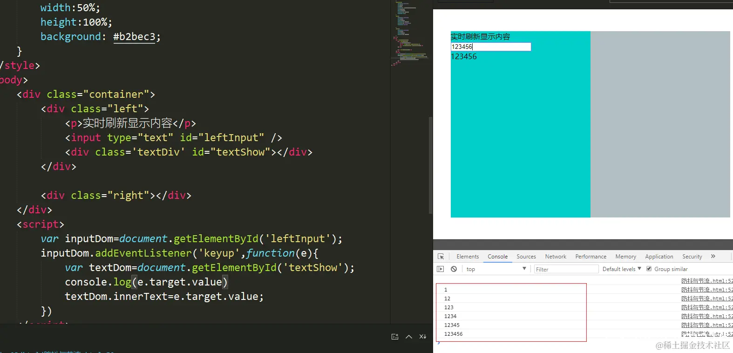
Task: Click the 123456 text under the input
Action: (x=464, y=56)
